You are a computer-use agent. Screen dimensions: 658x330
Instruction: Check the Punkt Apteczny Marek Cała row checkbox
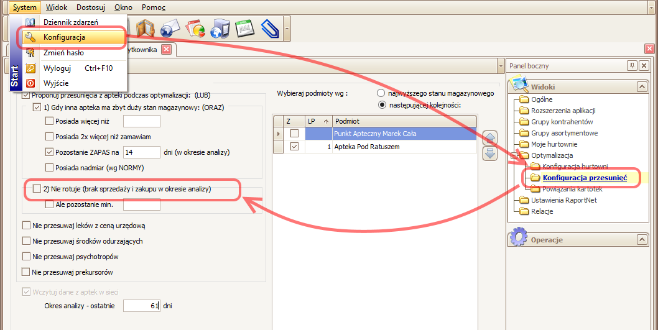point(294,134)
